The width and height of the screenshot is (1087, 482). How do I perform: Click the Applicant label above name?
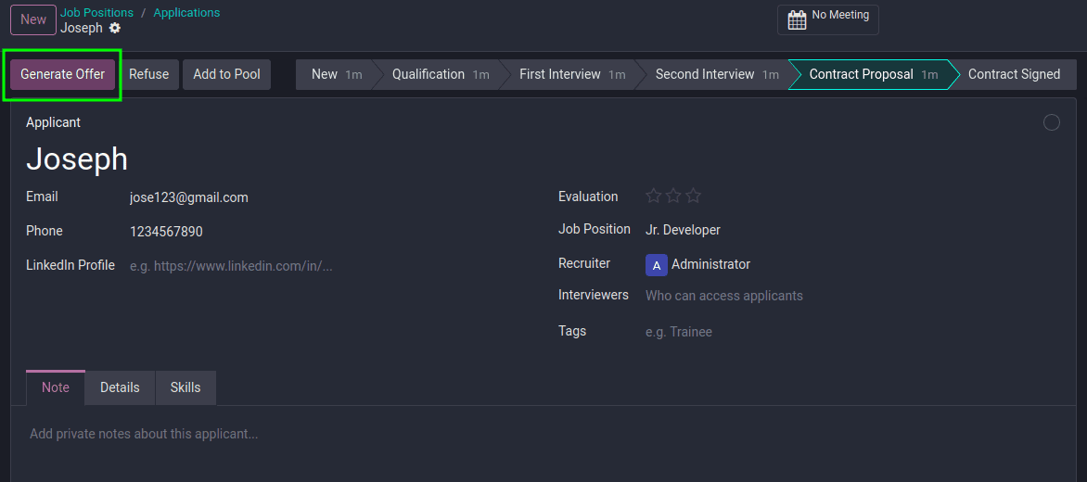point(54,122)
